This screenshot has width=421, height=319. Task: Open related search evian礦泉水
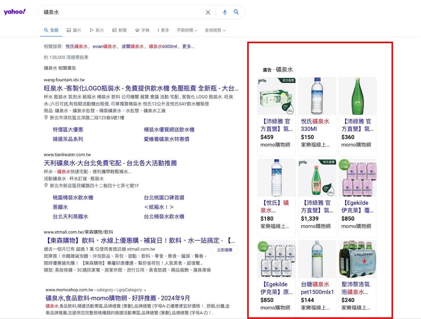[105, 47]
